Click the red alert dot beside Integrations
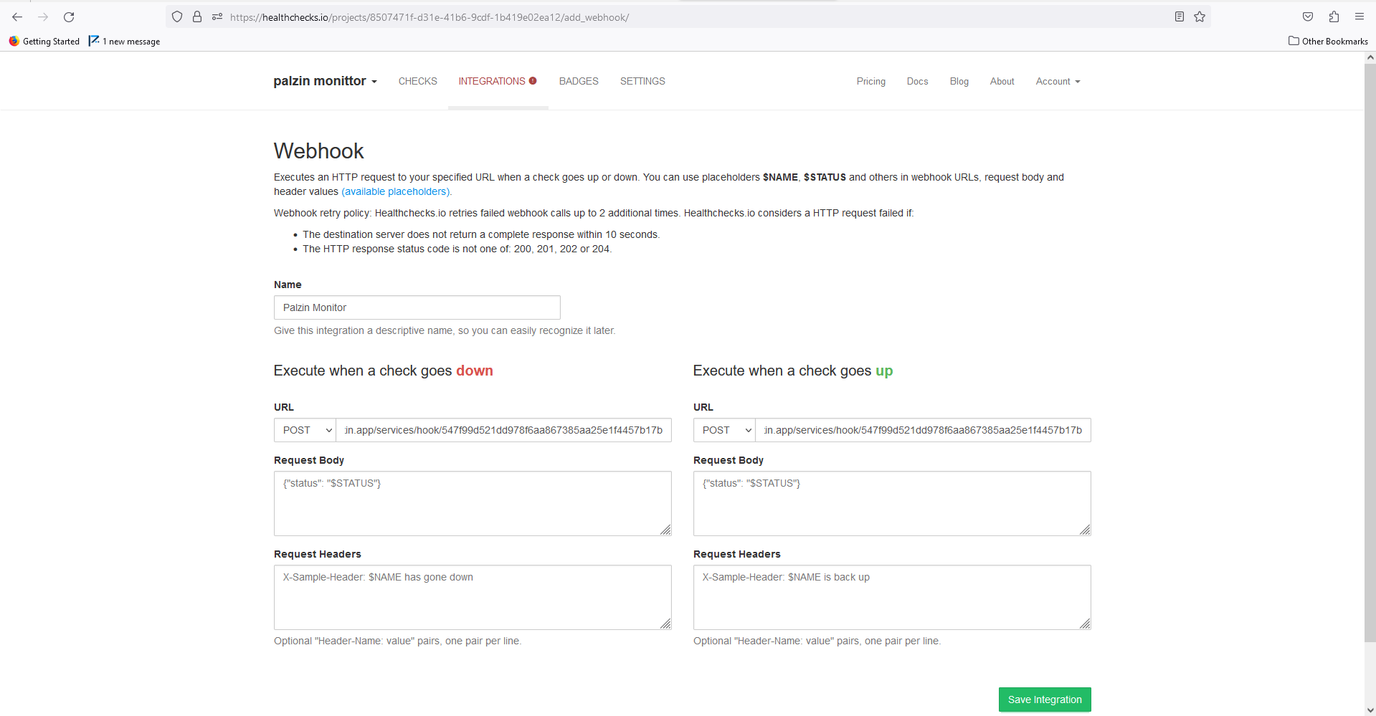 point(533,81)
